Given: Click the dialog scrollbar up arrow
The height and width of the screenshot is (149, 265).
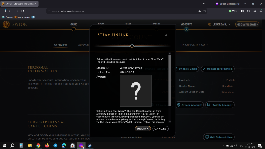Looking at the screenshot, I should 170,54.
